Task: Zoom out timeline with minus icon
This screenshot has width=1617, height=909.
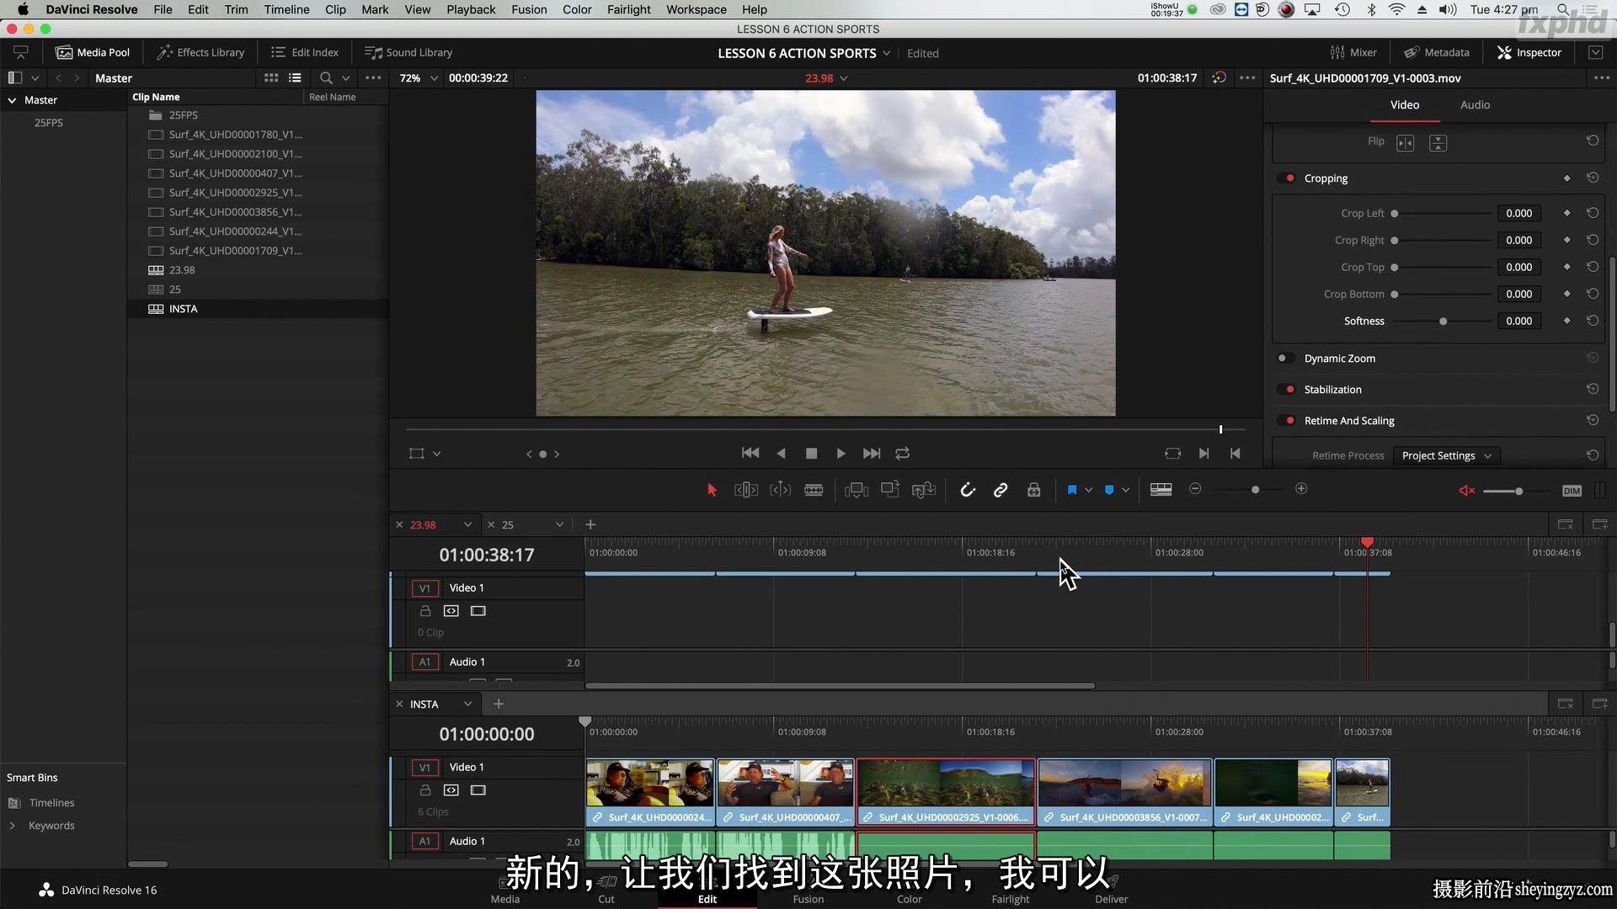Action: pyautogui.click(x=1195, y=489)
